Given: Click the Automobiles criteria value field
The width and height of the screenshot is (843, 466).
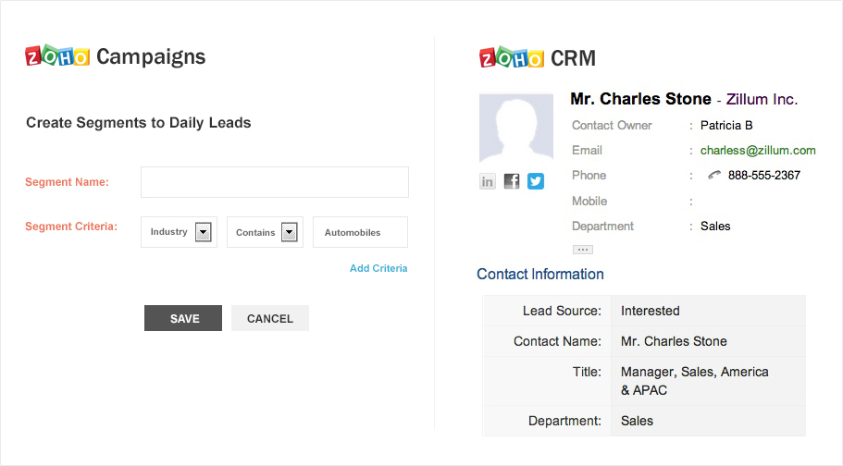Looking at the screenshot, I should tap(360, 233).
